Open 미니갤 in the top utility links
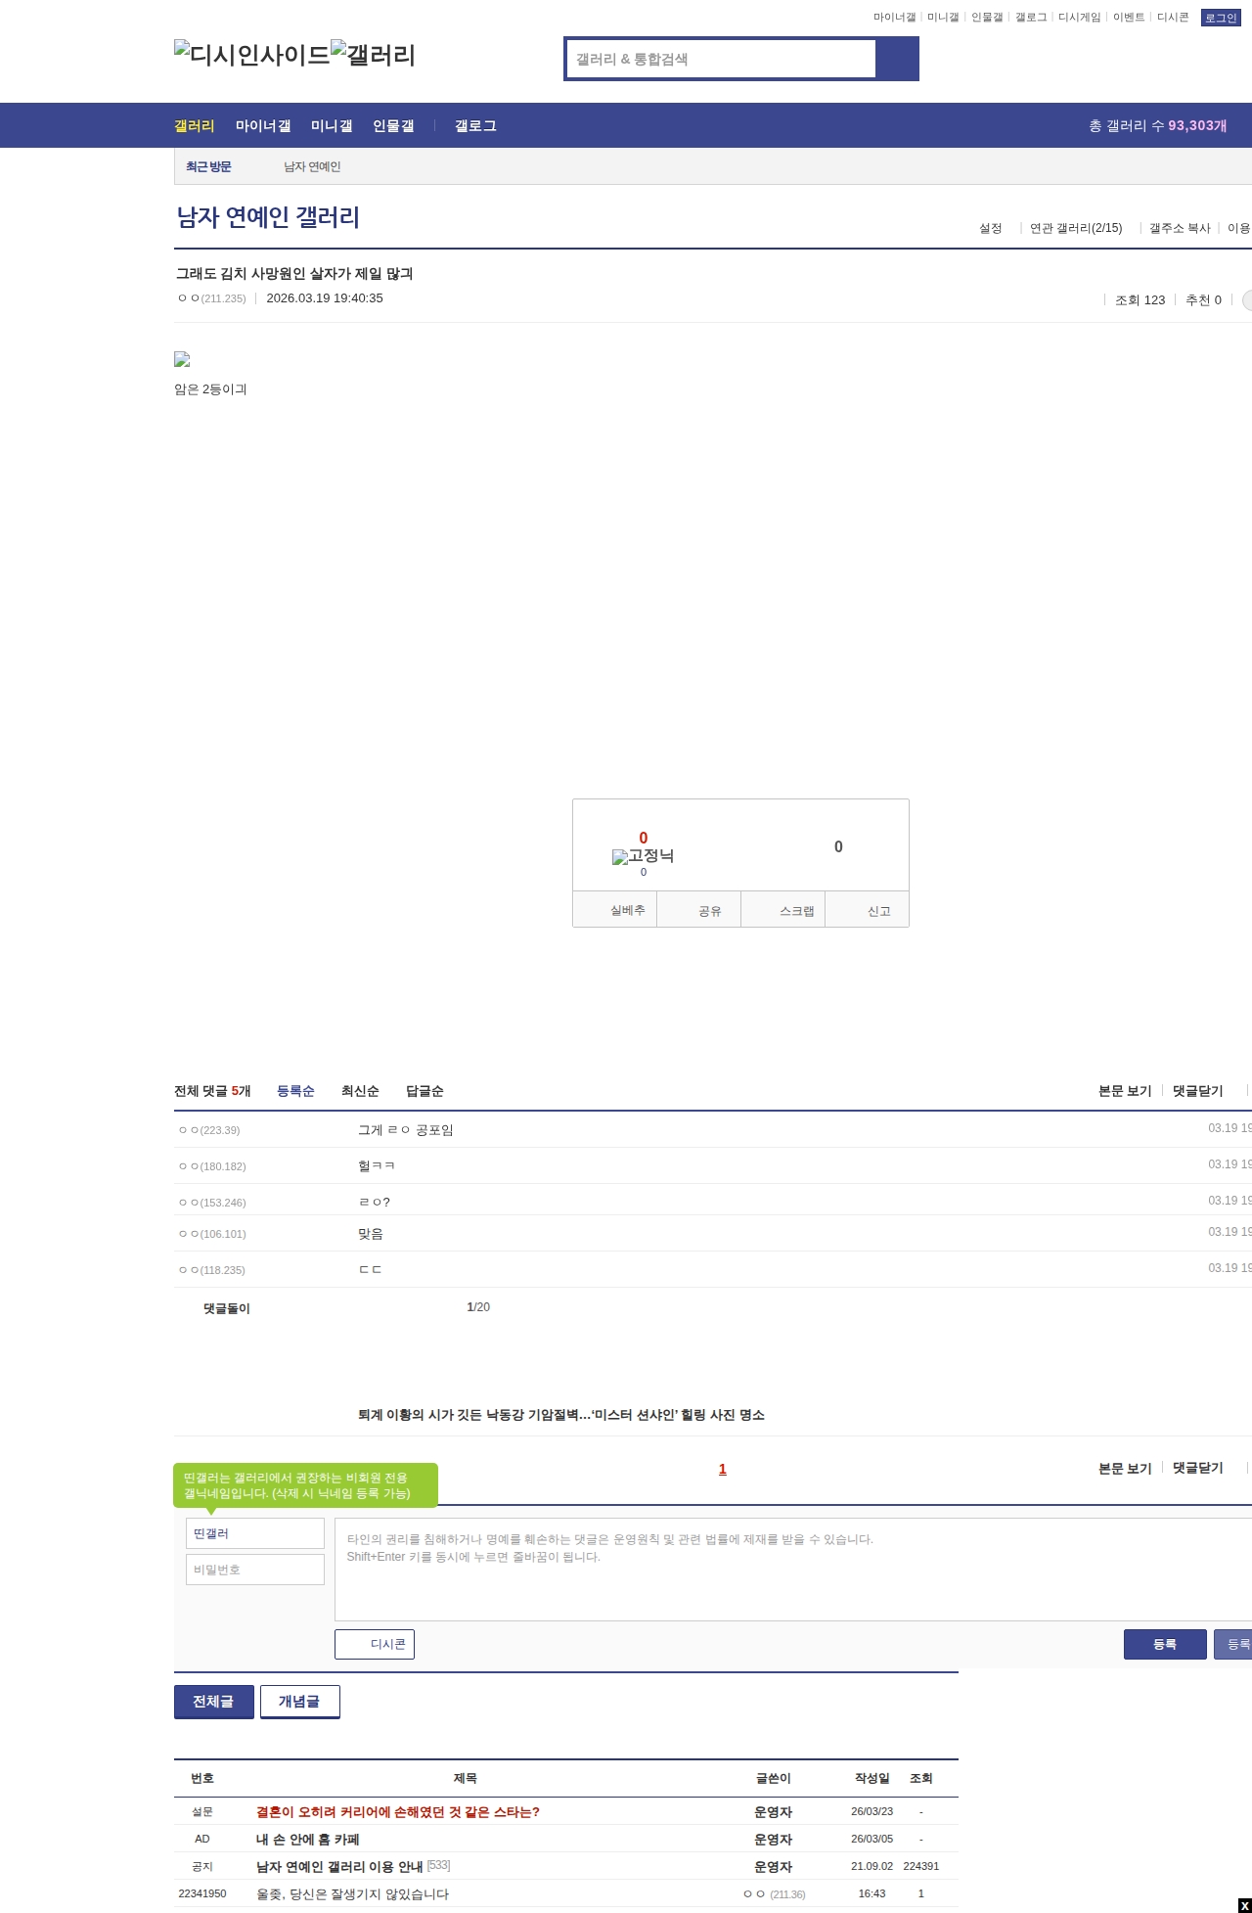 (943, 18)
